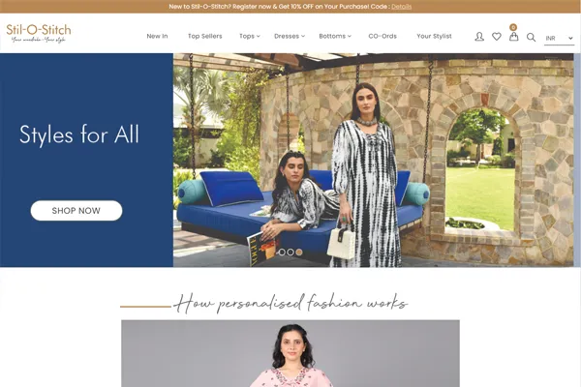Open the wishlist heart icon
581x387 pixels.
(497, 37)
